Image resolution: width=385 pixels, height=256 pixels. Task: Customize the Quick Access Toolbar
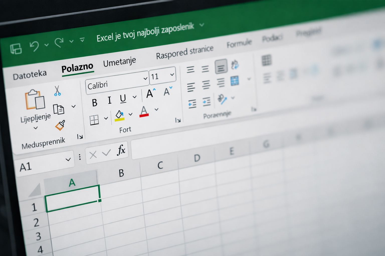coord(82,39)
